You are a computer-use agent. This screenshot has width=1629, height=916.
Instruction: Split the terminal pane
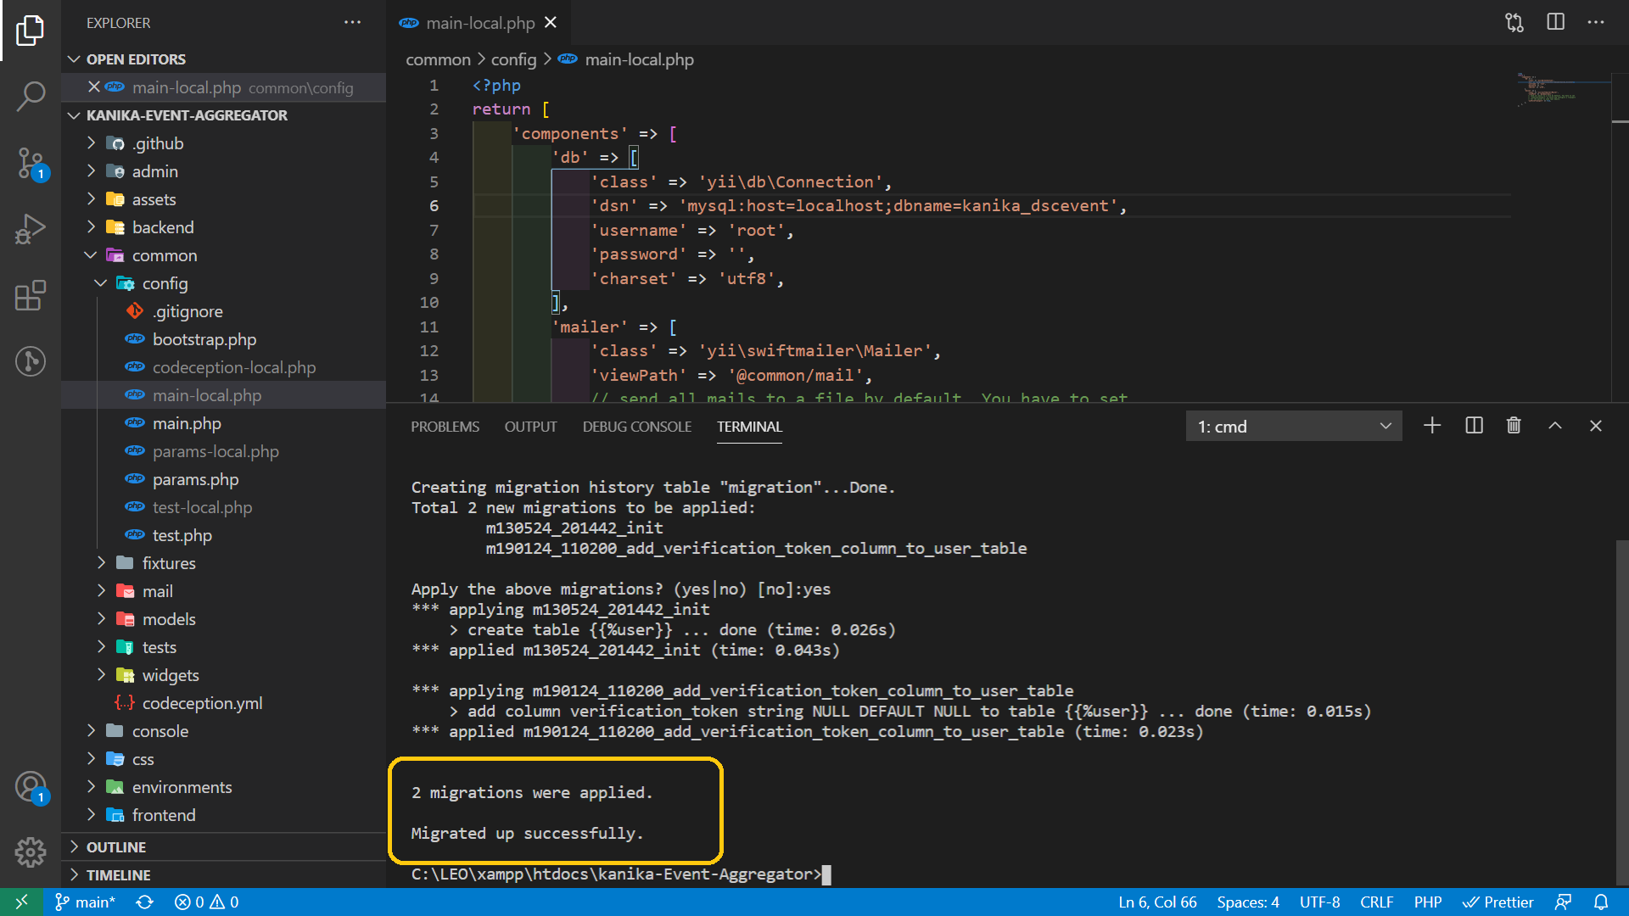point(1474,426)
